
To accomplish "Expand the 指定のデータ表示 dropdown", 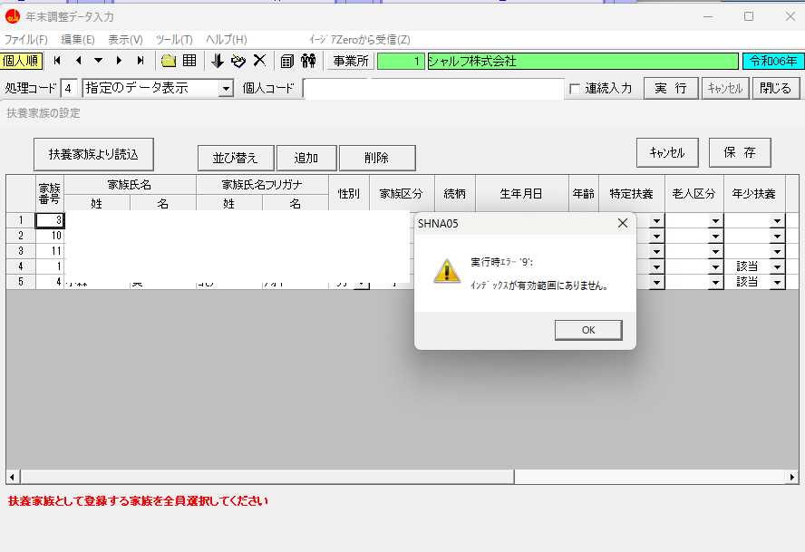I will pyautogui.click(x=226, y=89).
